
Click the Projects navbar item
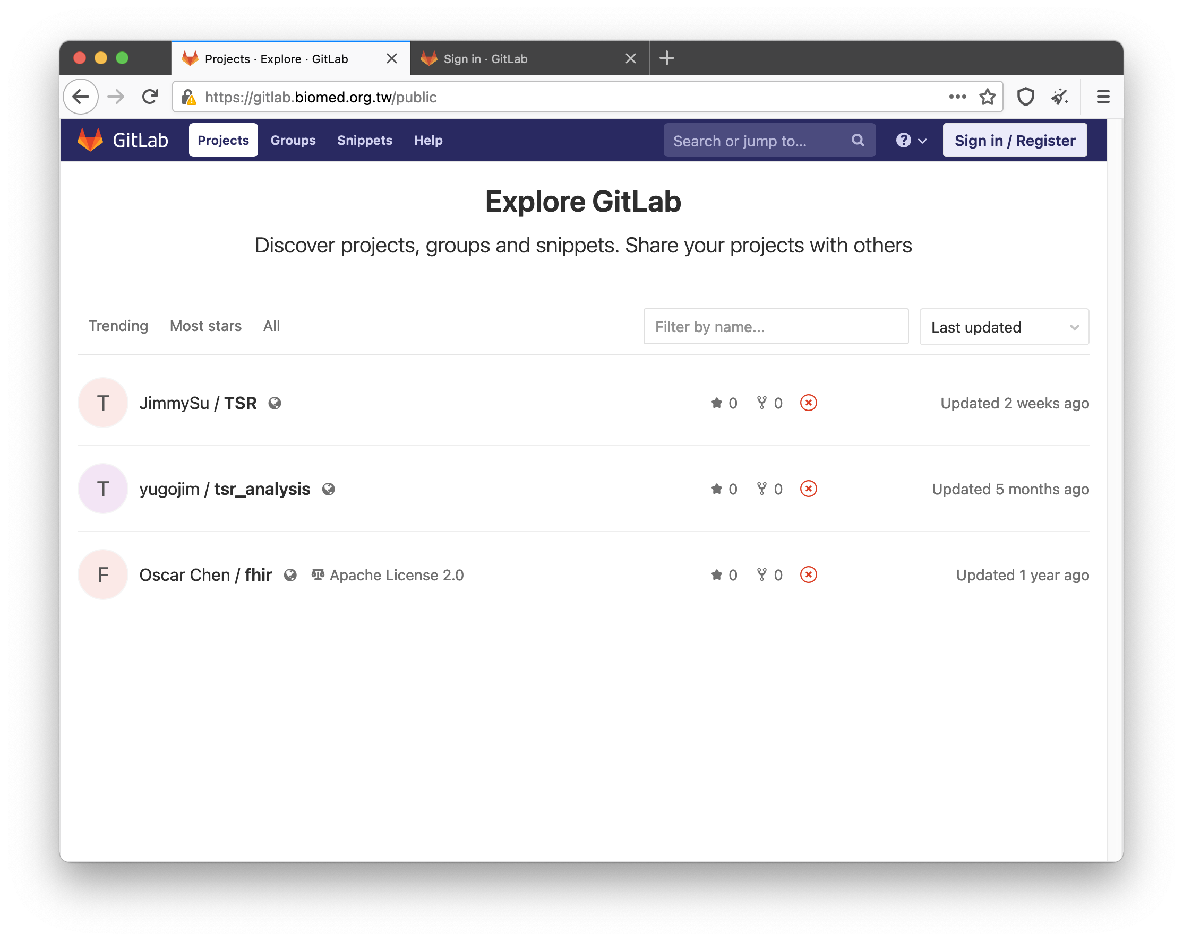pyautogui.click(x=224, y=140)
